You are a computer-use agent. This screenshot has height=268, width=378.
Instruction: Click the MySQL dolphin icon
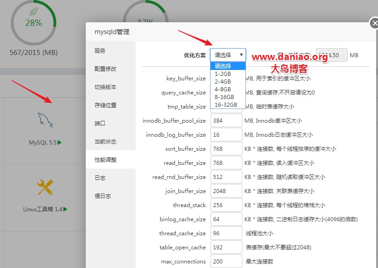tap(45, 120)
